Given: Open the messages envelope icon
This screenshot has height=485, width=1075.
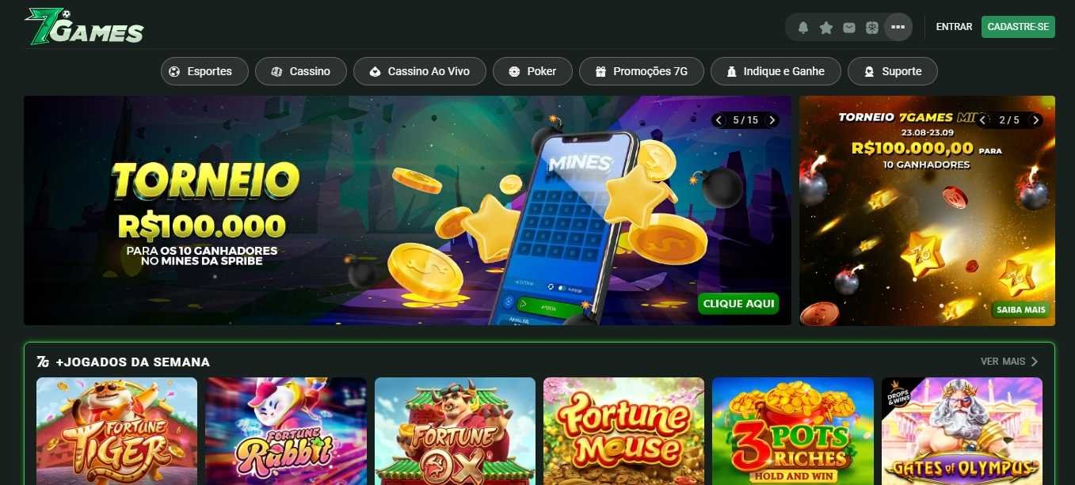Looking at the screenshot, I should (x=849, y=28).
